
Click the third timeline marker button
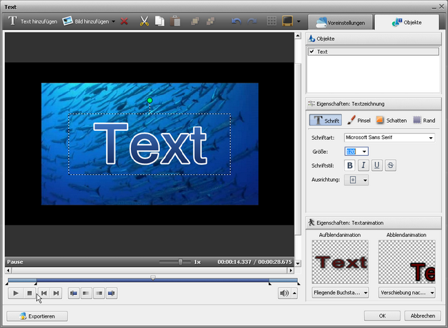click(x=99, y=293)
